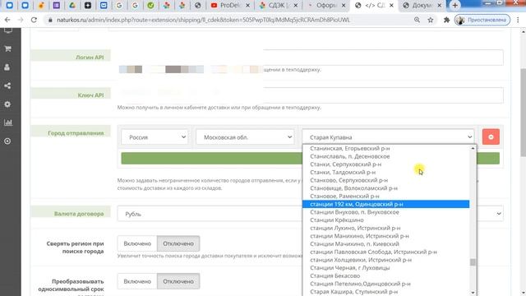
Task: Select Становище, Волоколамский р-н in the list
Action: [x=385, y=188]
